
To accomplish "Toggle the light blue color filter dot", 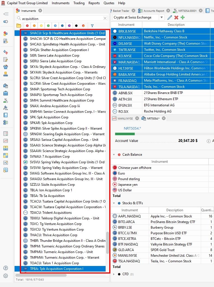I will [x=55, y=26].
